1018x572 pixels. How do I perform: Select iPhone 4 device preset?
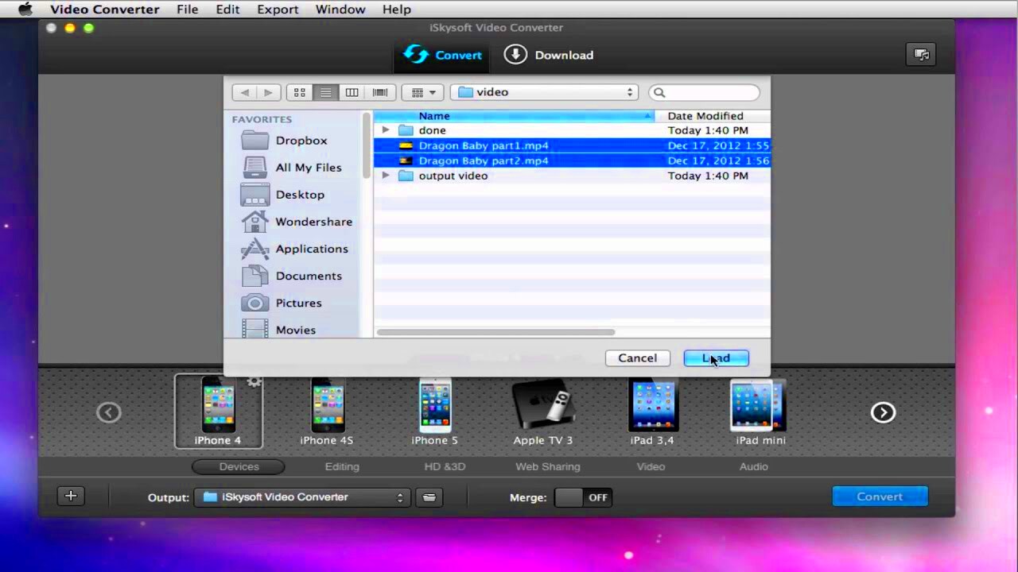click(218, 411)
